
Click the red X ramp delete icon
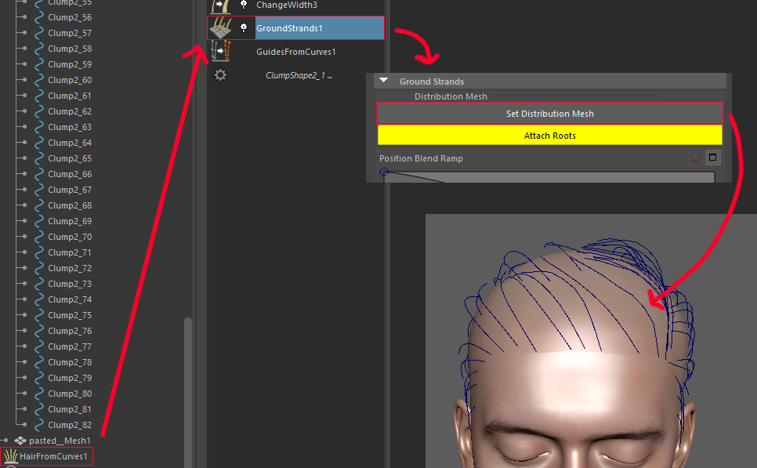pos(695,158)
